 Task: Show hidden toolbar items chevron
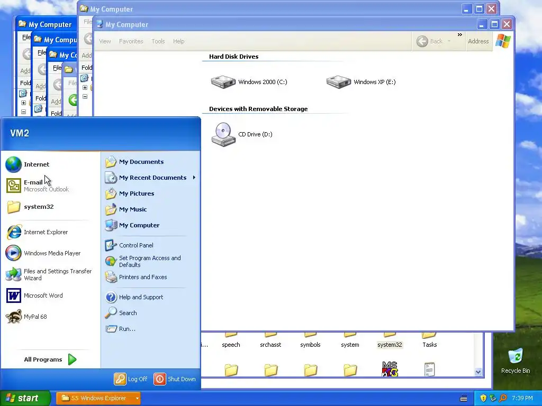pos(460,34)
